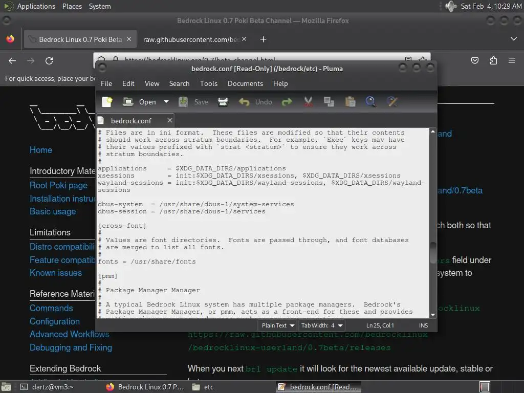The width and height of the screenshot is (524, 393).
Task: Switch to raw.githubusercontent.com Firefox tab
Action: click(195, 39)
